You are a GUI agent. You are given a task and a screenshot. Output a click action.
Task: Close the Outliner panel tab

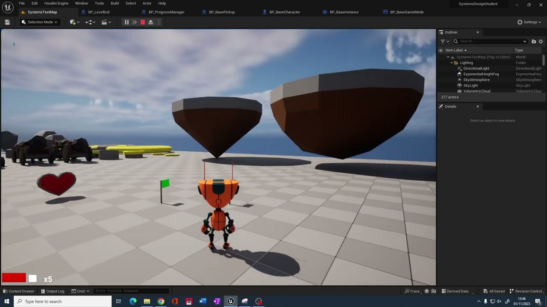coord(478,32)
